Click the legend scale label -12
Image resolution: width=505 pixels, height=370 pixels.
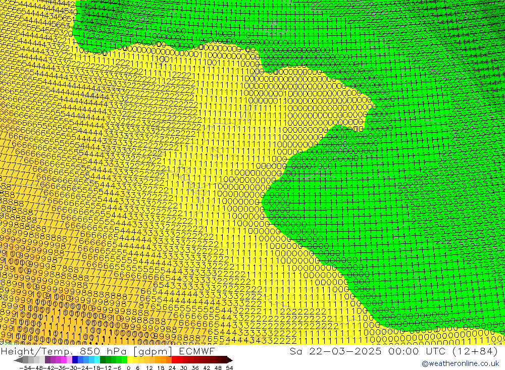pyautogui.click(x=105, y=368)
